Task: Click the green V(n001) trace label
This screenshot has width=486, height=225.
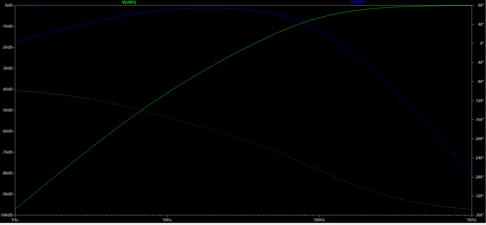Action: click(x=129, y=2)
